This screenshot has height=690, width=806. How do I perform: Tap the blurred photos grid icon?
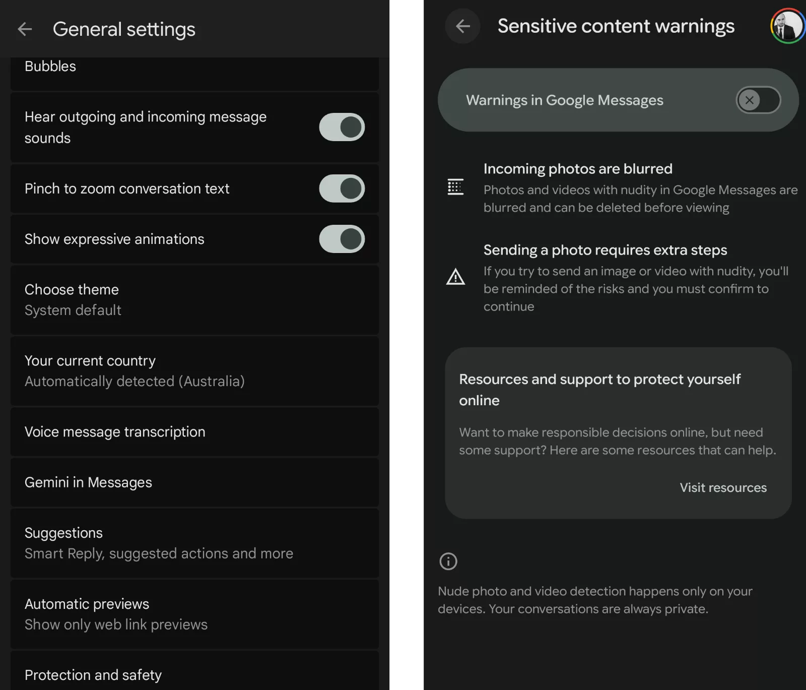[455, 187]
